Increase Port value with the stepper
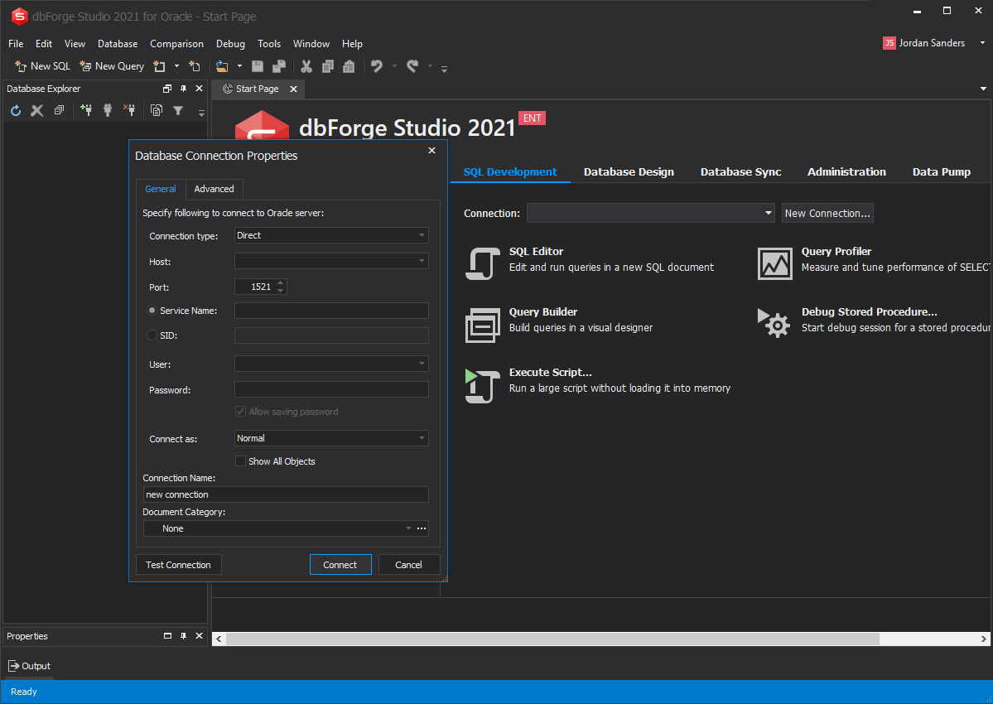This screenshot has width=993, height=704. (x=279, y=282)
